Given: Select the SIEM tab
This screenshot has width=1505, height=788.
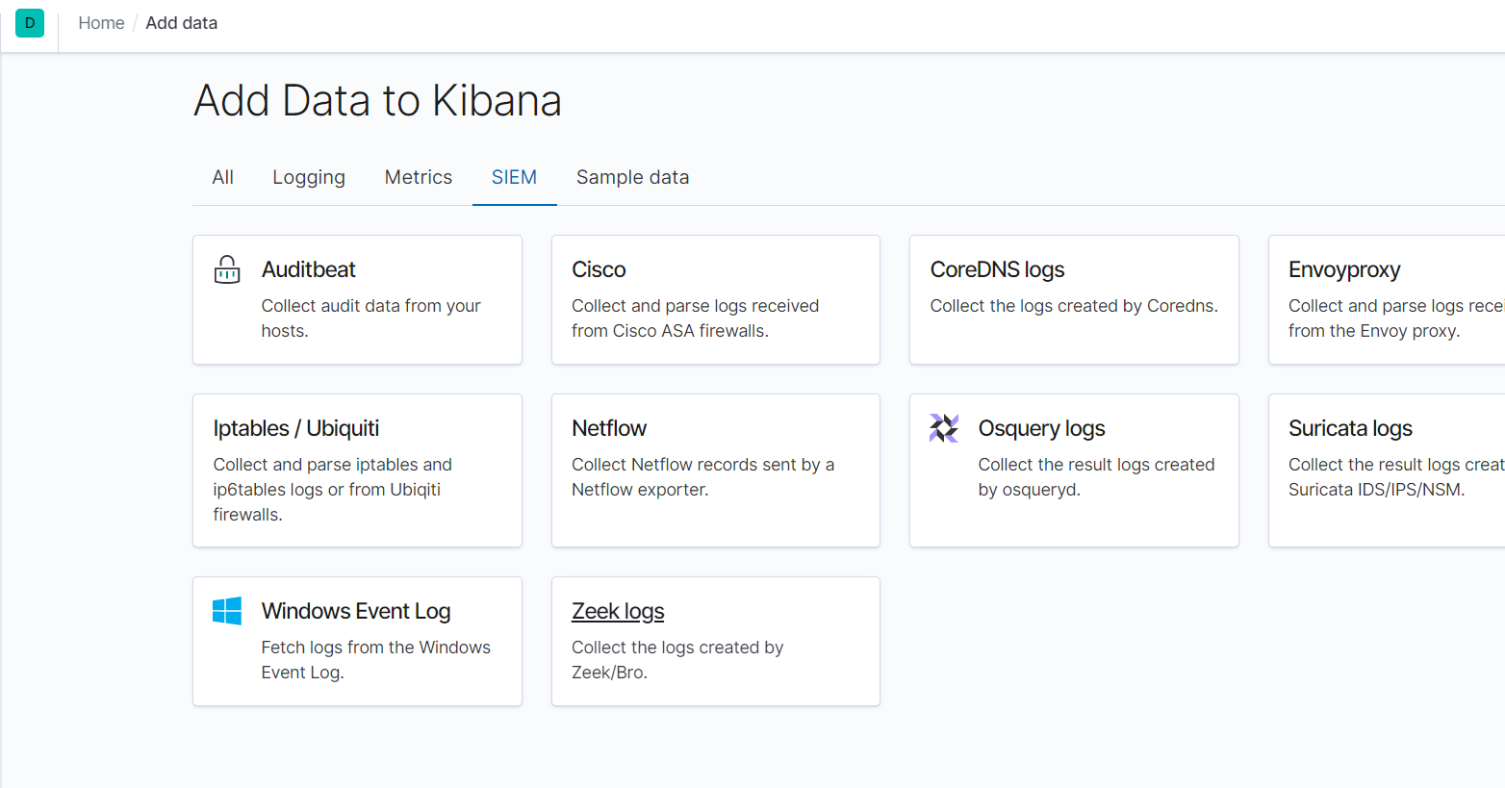Looking at the screenshot, I should pyautogui.click(x=514, y=177).
